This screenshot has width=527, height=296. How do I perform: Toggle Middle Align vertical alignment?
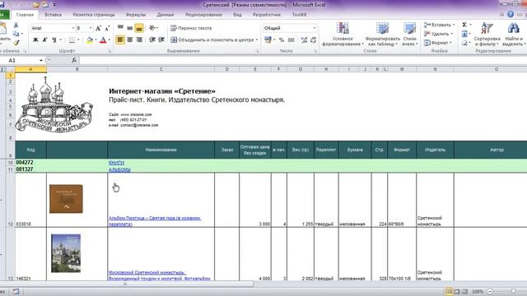130,28
